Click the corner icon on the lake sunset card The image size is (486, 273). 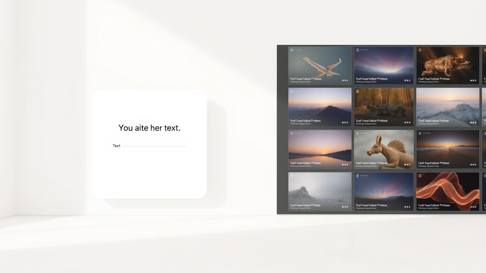point(292,133)
